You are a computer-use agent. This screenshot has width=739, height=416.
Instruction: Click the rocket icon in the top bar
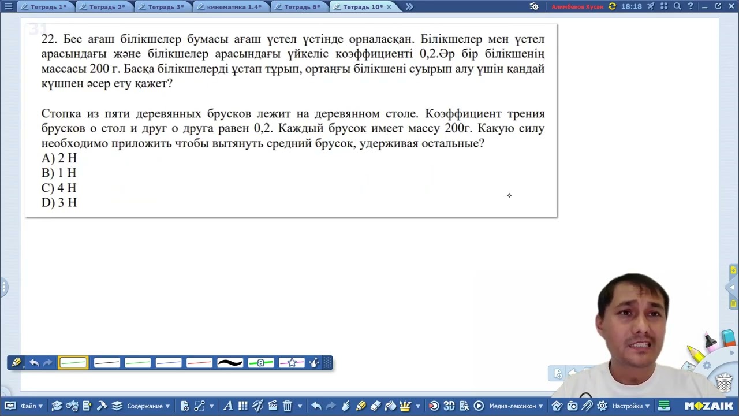point(651,6)
